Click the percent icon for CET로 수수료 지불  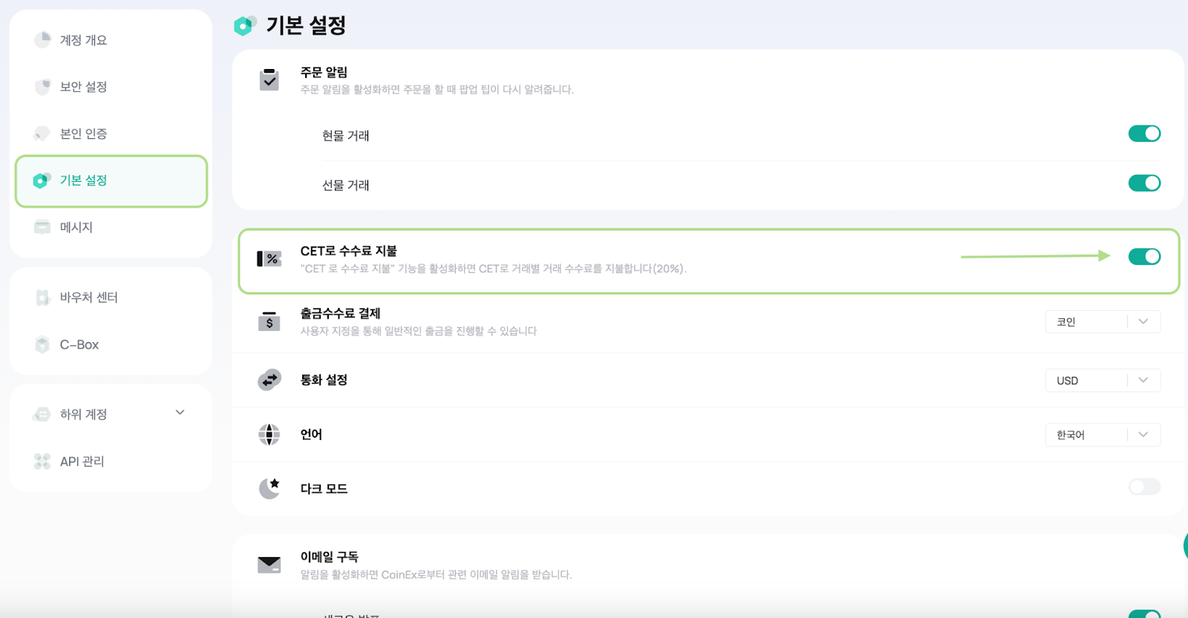pos(269,259)
